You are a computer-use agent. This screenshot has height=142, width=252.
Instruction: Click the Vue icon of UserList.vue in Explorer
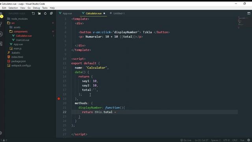coord(13,40)
